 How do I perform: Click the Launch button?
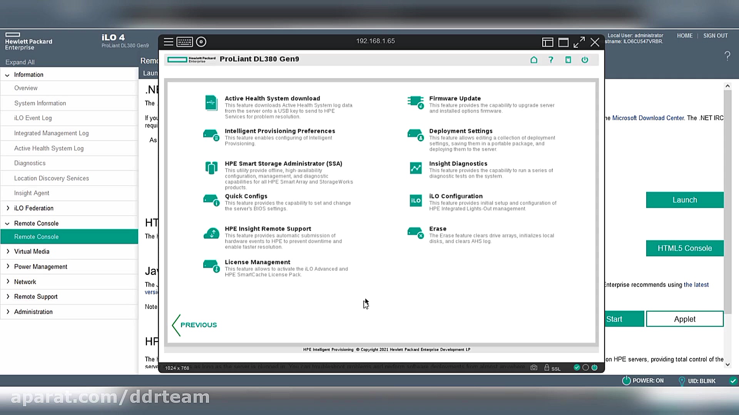point(685,200)
